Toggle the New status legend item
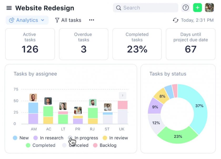 [x=21, y=138]
